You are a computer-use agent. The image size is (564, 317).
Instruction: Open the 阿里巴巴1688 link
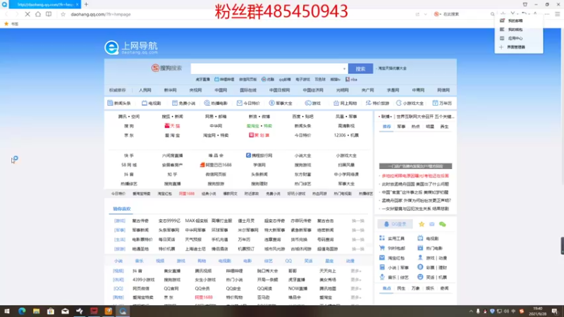point(216,165)
